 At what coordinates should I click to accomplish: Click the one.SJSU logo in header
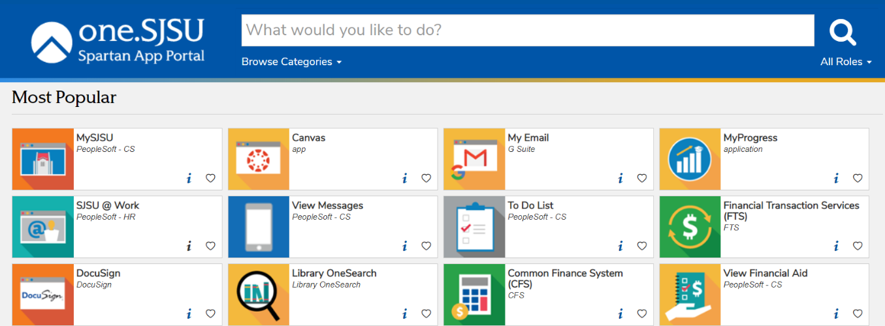(x=118, y=40)
